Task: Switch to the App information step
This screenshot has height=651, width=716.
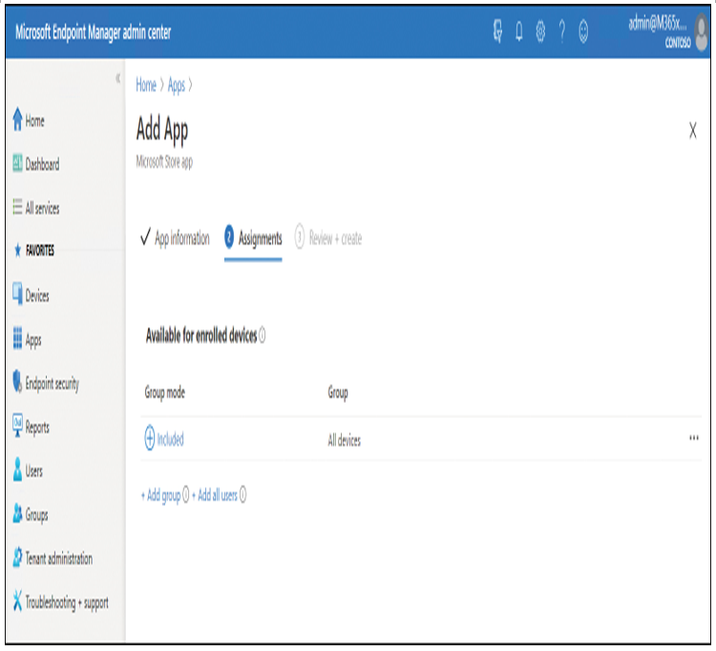Action: [x=175, y=238]
